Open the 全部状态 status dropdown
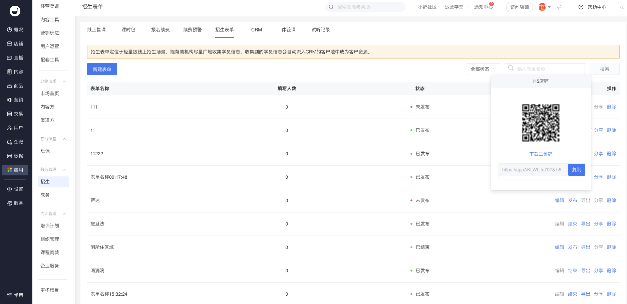 click(x=483, y=69)
